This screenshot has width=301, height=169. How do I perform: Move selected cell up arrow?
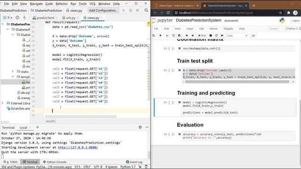click(x=187, y=36)
